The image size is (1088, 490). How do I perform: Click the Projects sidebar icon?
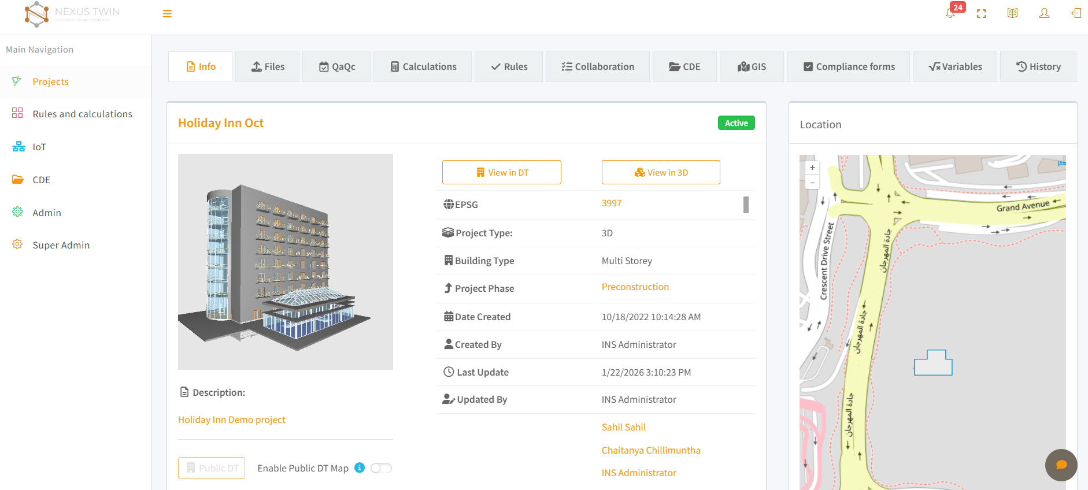pos(17,81)
